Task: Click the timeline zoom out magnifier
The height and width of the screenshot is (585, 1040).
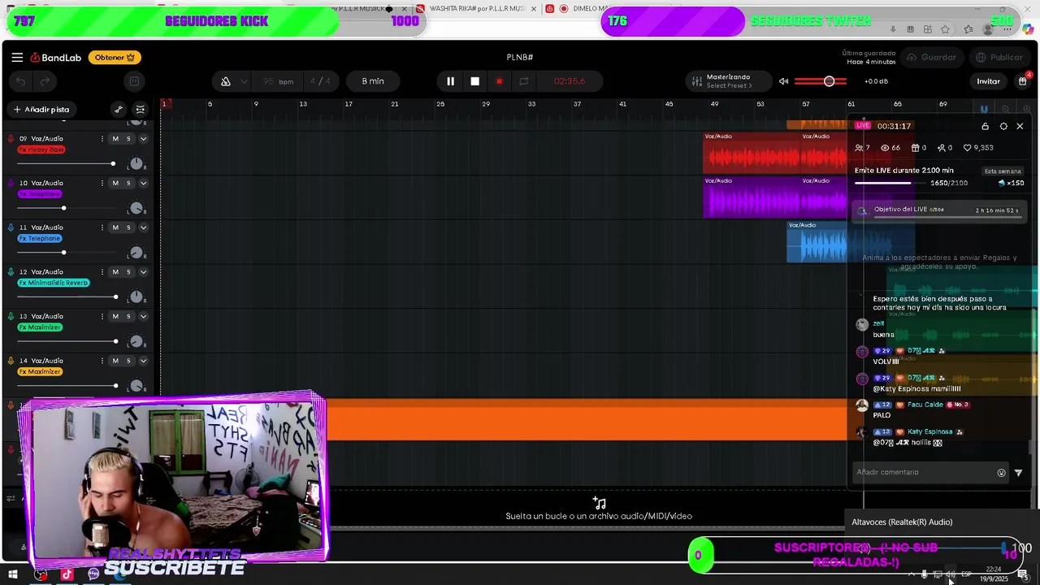Action: (1006, 109)
